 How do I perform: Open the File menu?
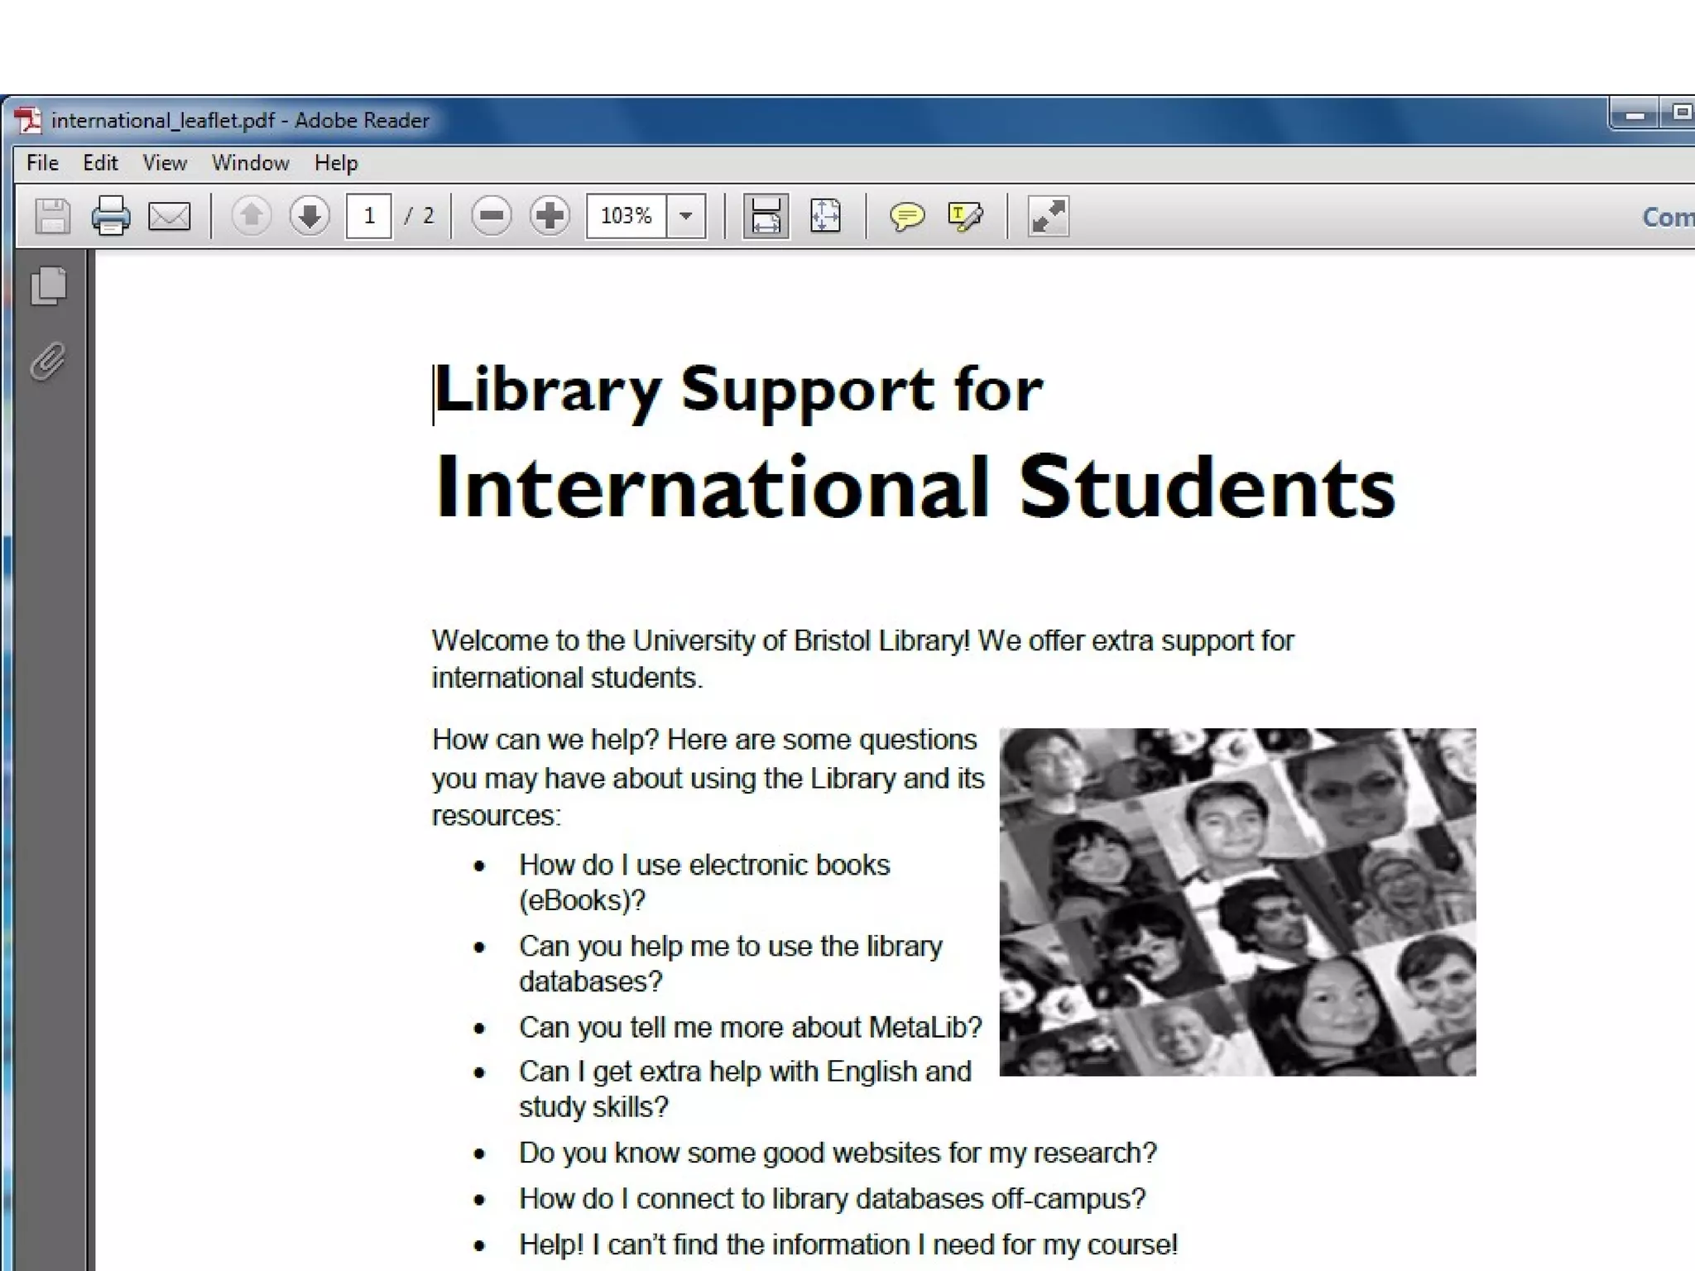[42, 163]
